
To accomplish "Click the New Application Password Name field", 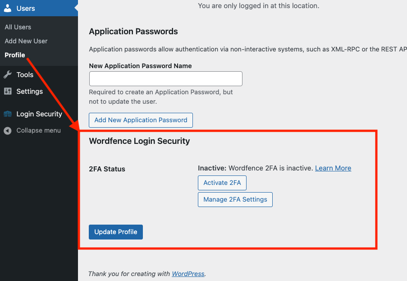I will (165, 78).
